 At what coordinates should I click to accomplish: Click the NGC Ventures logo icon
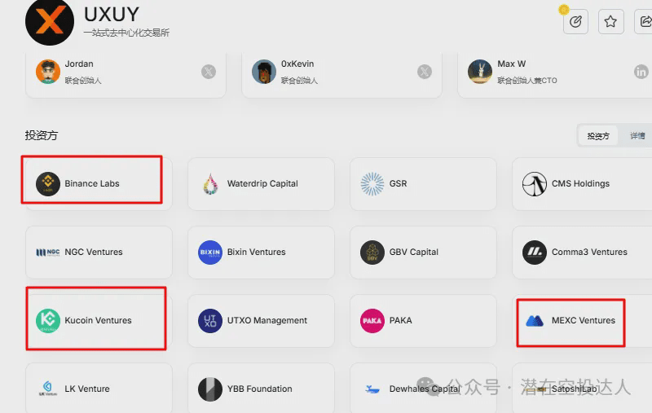[x=48, y=253]
